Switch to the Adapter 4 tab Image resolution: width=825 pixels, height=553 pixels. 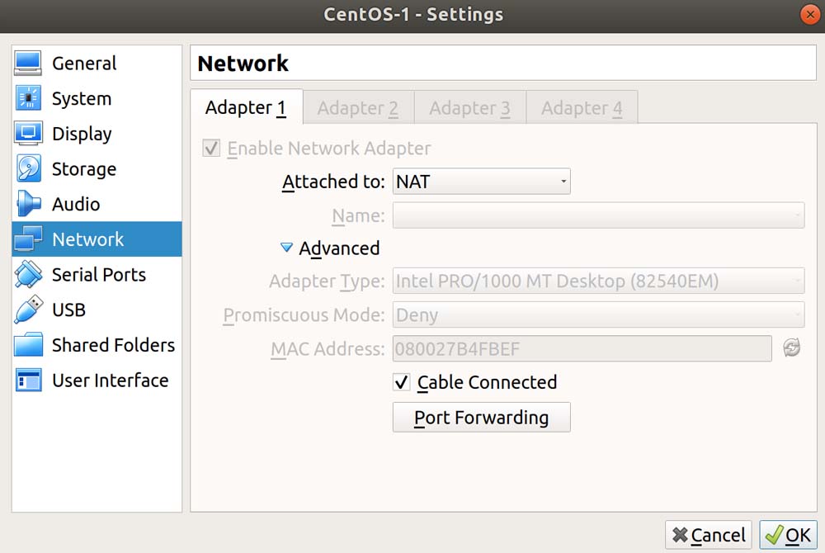click(582, 108)
